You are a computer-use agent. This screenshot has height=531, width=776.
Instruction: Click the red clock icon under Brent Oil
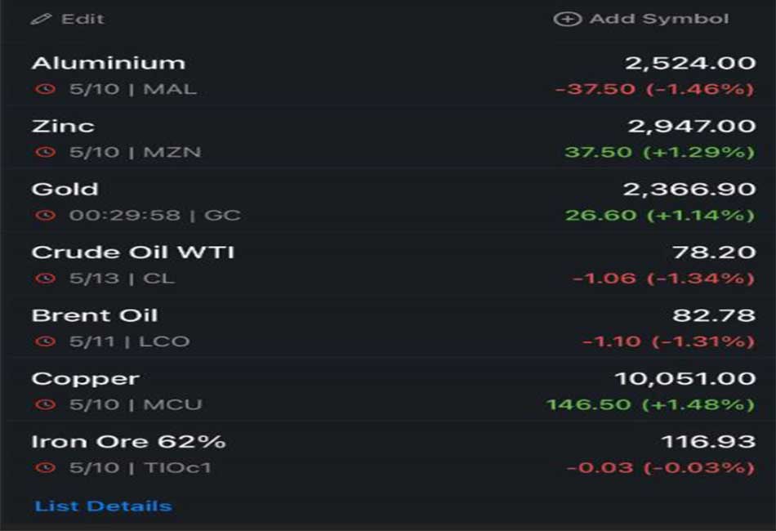pos(45,341)
